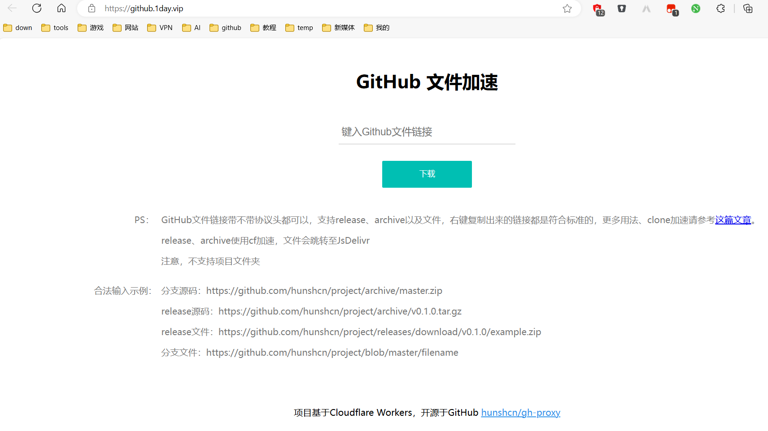The width and height of the screenshot is (768, 431).
Task: Click the blob/master/filename example URL
Action: point(332,353)
